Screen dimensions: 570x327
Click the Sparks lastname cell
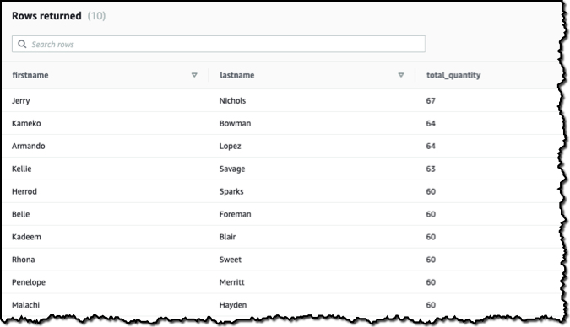tap(231, 191)
